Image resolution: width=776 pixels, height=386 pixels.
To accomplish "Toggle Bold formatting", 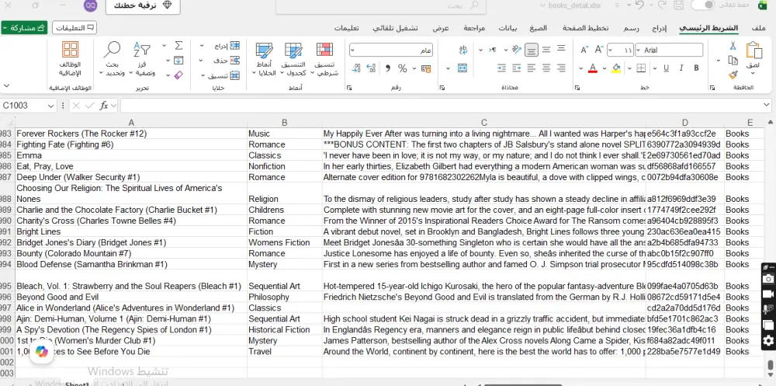I will pos(696,68).
